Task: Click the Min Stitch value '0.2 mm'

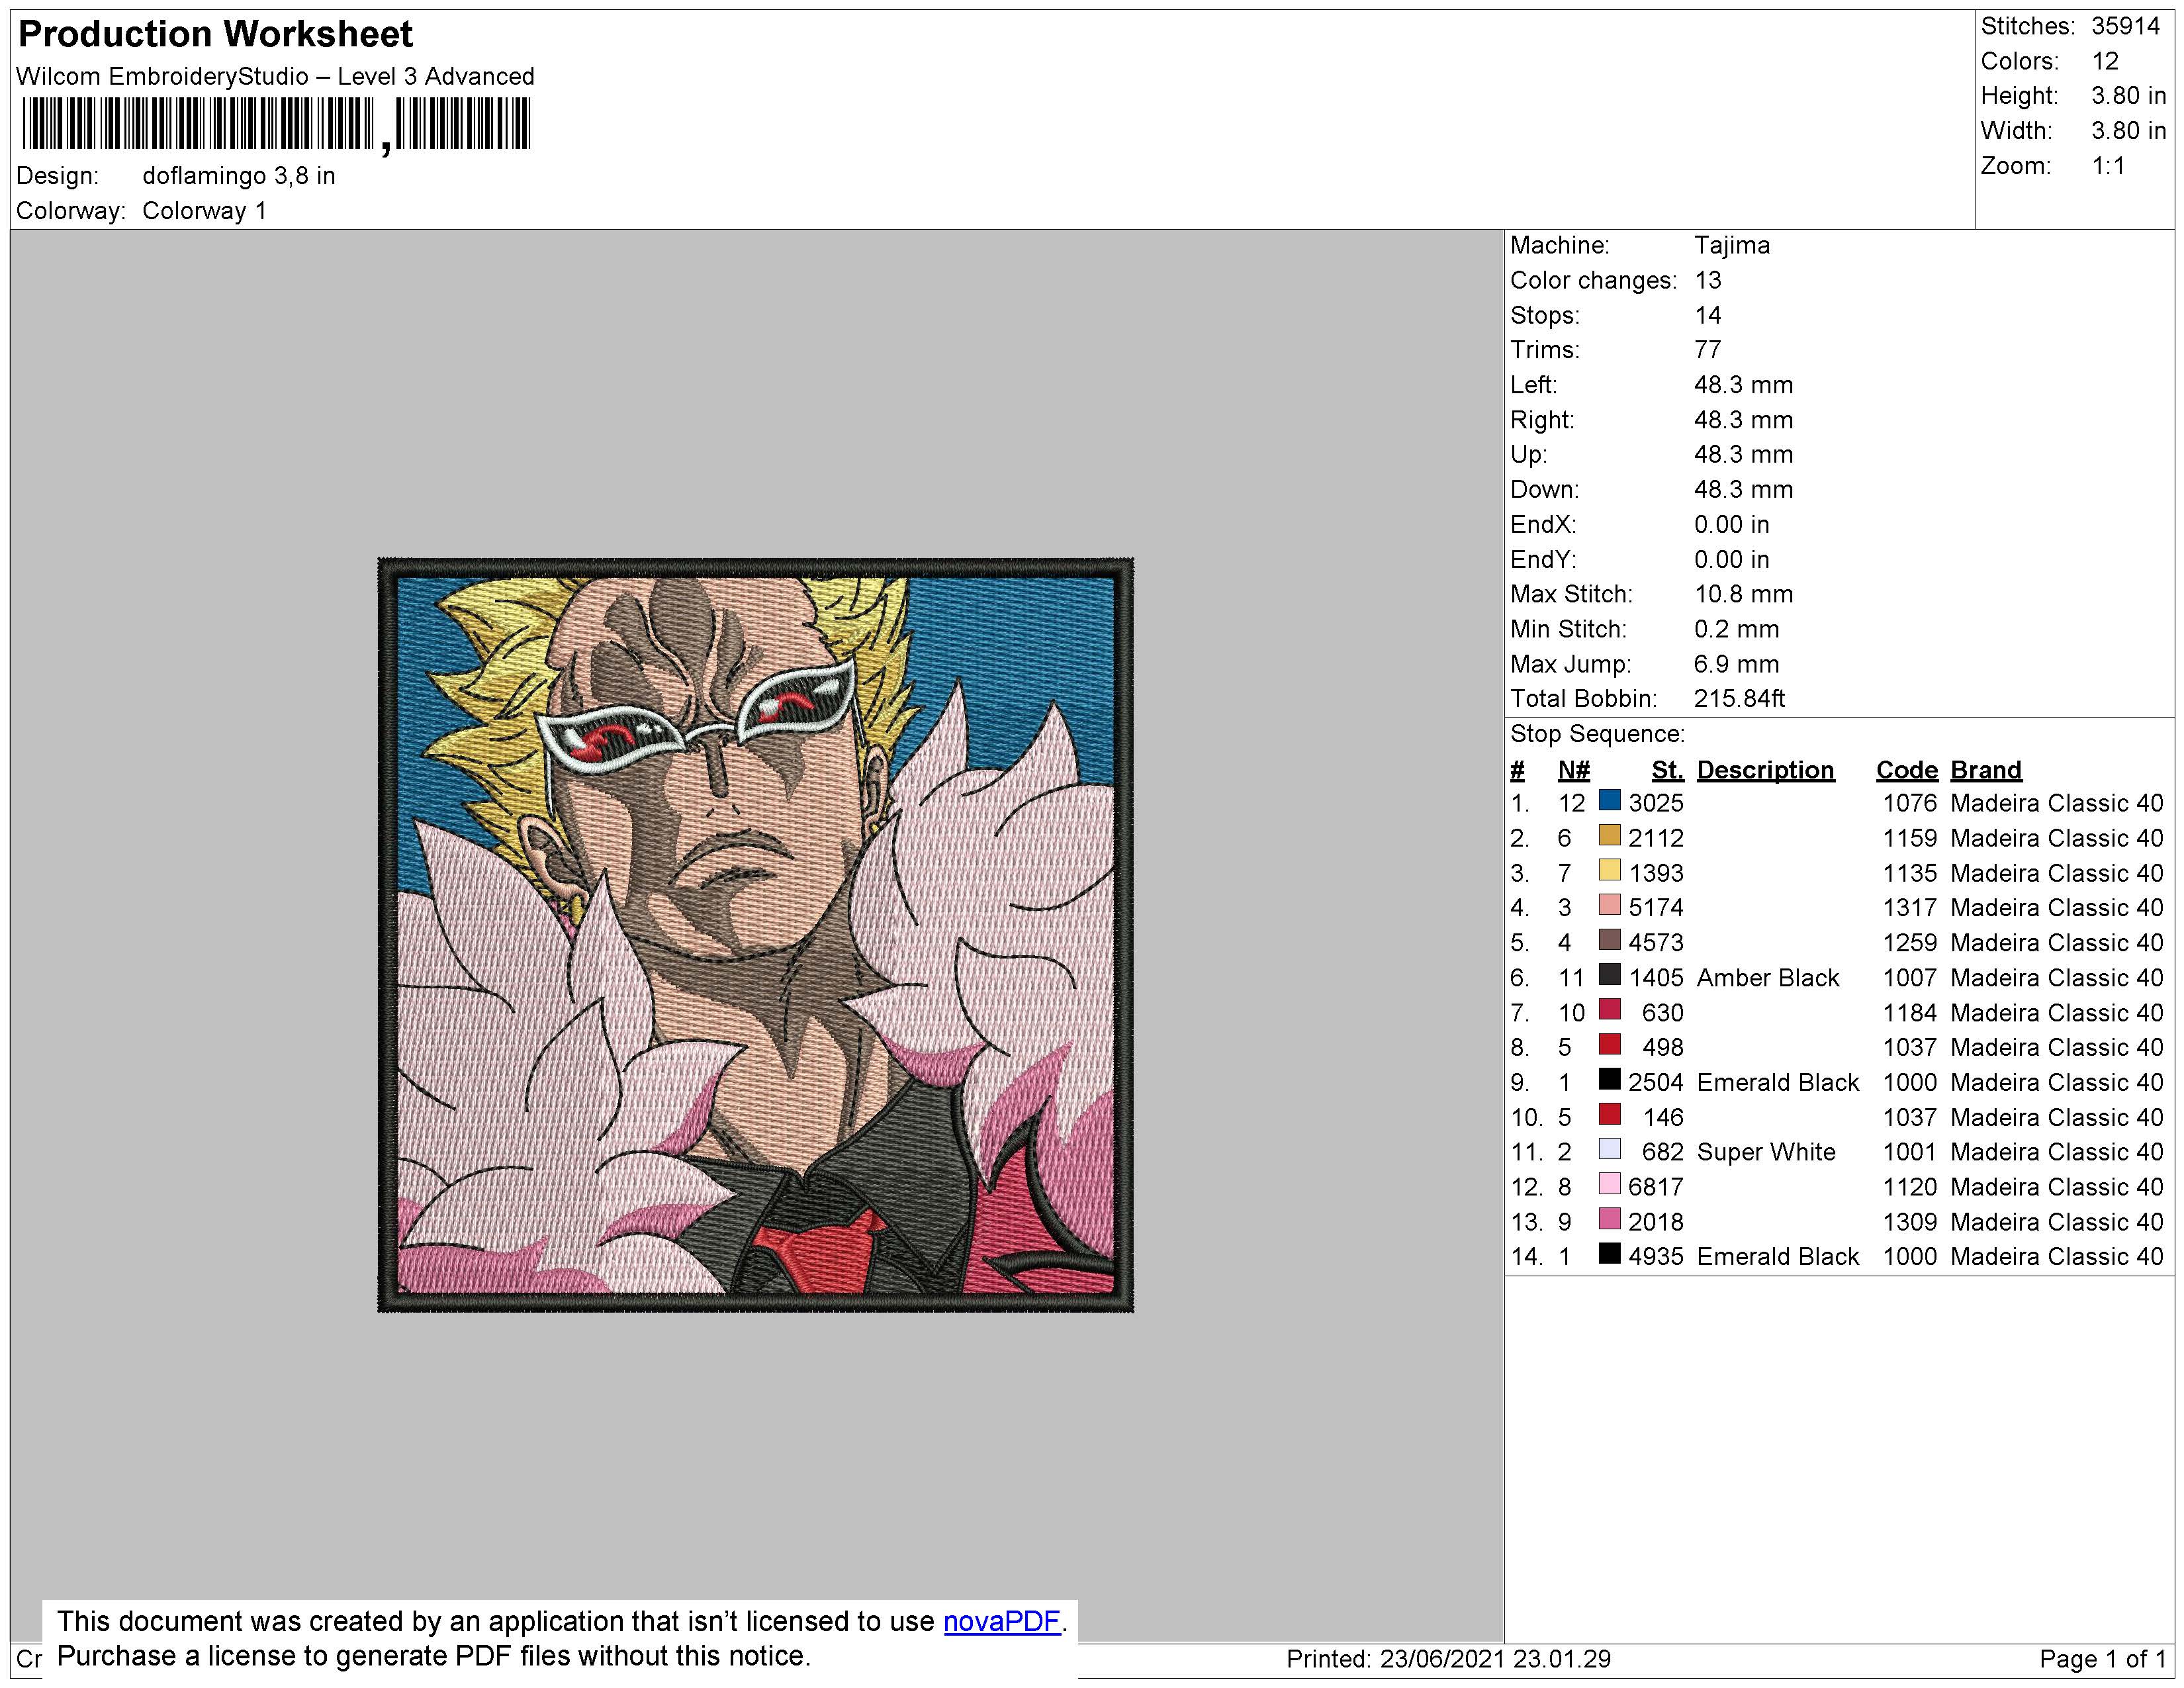Action: tap(1736, 629)
